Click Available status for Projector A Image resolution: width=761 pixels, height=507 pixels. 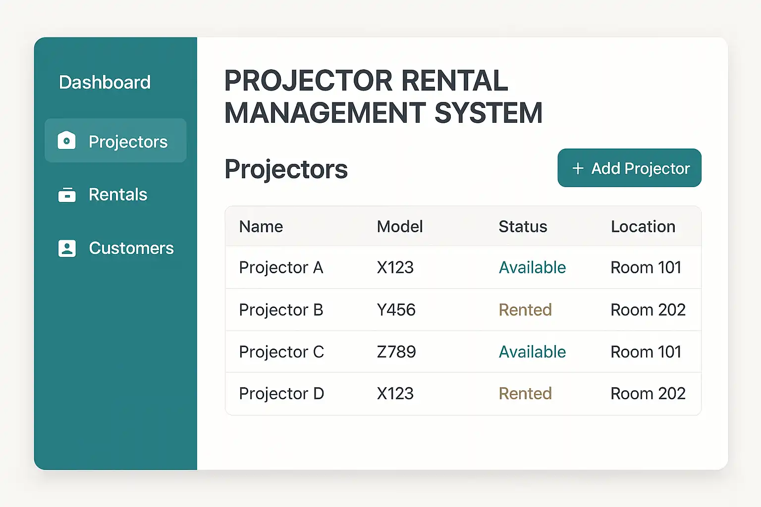tap(532, 267)
